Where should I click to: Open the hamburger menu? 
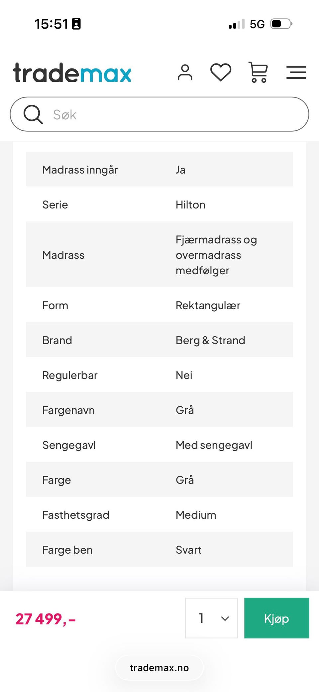pos(296,72)
